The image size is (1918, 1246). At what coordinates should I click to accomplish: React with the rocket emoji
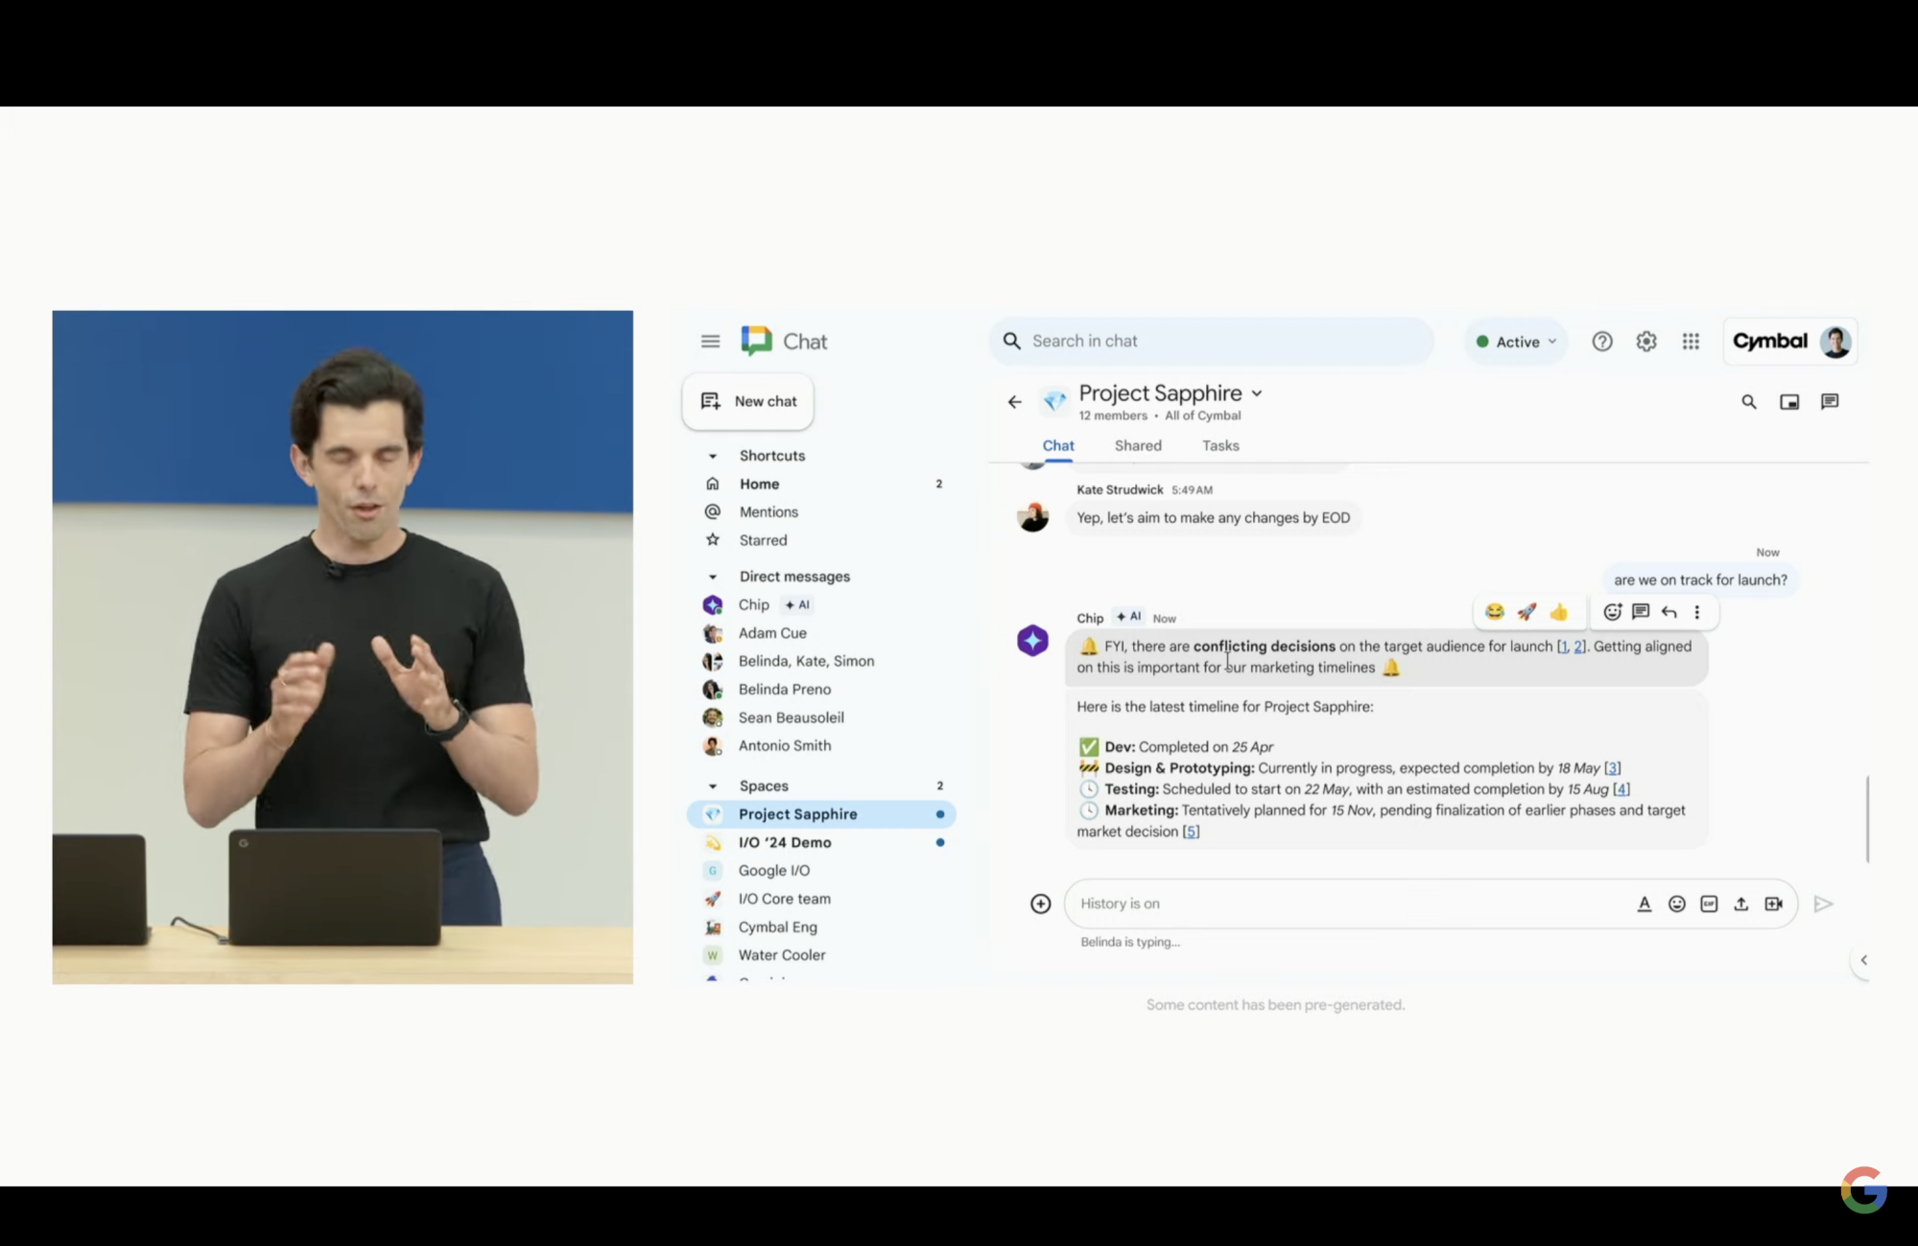coord(1527,611)
